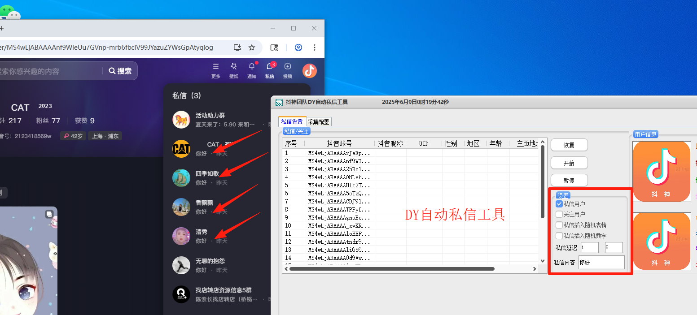Click the 开始 start button
The width and height of the screenshot is (697, 315).
(569, 163)
